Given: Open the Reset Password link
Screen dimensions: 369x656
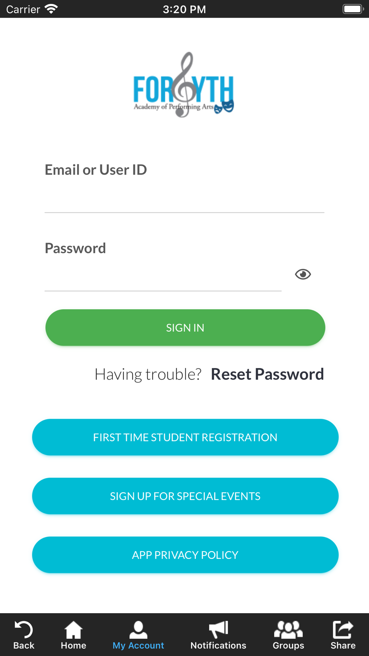Looking at the screenshot, I should coord(267,374).
